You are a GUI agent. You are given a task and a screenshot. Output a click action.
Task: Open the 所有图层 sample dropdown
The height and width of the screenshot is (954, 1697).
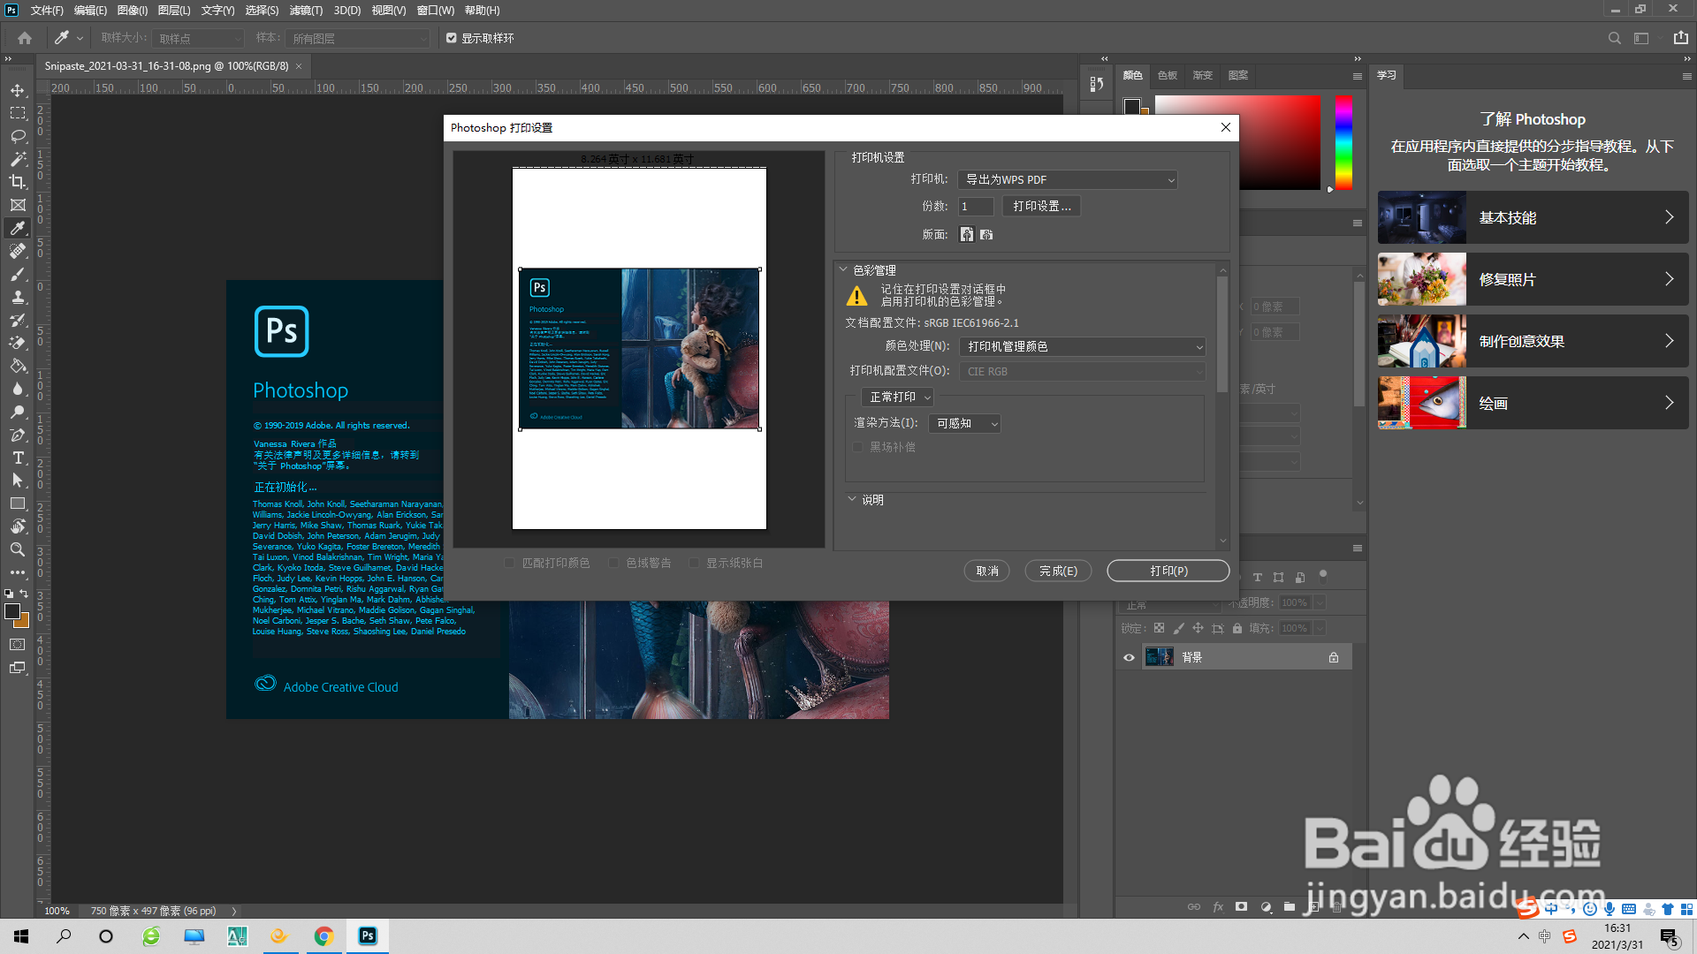point(358,39)
